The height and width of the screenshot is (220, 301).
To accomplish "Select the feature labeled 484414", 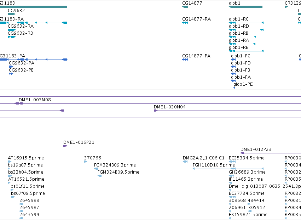I will point(256,201).
